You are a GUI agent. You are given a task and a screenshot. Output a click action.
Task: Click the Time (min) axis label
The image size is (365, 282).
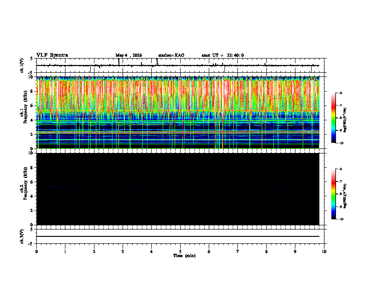(x=184, y=256)
